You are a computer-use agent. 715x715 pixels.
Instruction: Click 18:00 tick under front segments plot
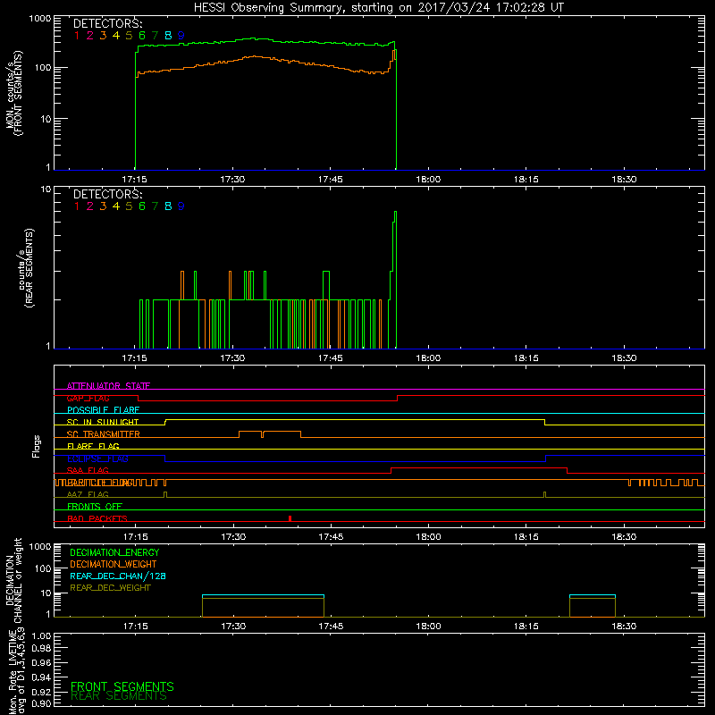pos(428,180)
